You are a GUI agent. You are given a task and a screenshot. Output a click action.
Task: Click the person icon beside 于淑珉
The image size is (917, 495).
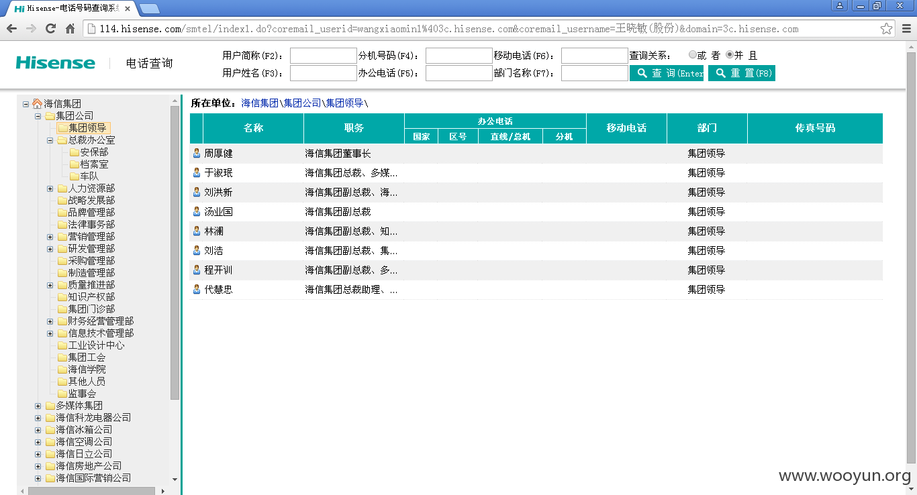(x=197, y=173)
